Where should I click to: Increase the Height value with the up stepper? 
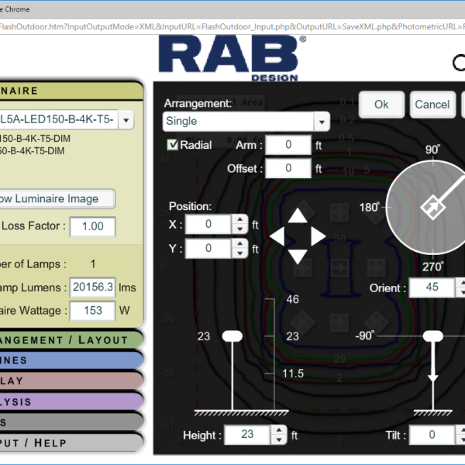pos(279,429)
